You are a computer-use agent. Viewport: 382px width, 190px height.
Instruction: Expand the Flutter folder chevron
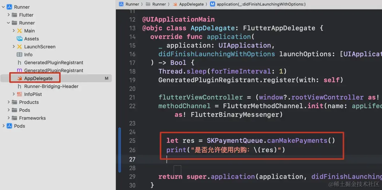click(x=9, y=15)
